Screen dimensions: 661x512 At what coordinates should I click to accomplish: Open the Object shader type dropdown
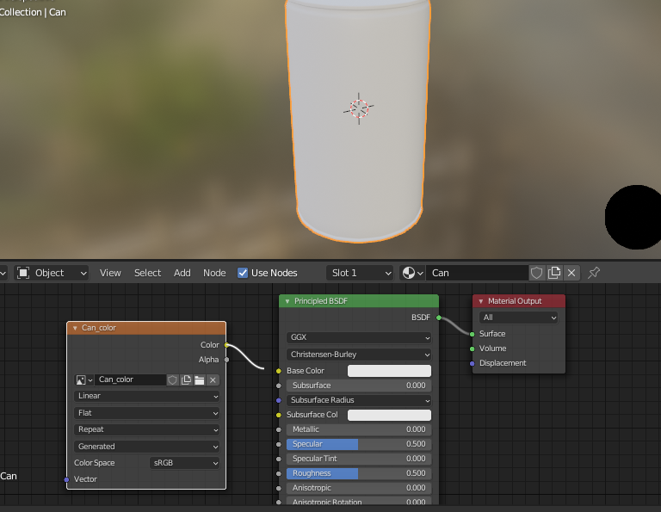[52, 273]
